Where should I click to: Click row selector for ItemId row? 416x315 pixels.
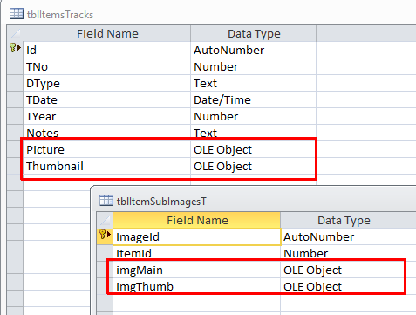[x=105, y=253]
